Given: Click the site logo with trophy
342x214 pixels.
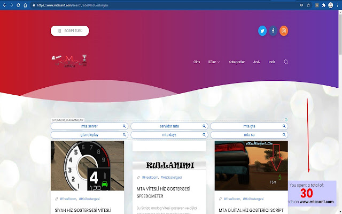Looking at the screenshot, I should (69, 61).
